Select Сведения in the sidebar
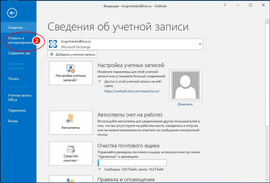The height and width of the screenshot is (183, 270). coord(15,28)
